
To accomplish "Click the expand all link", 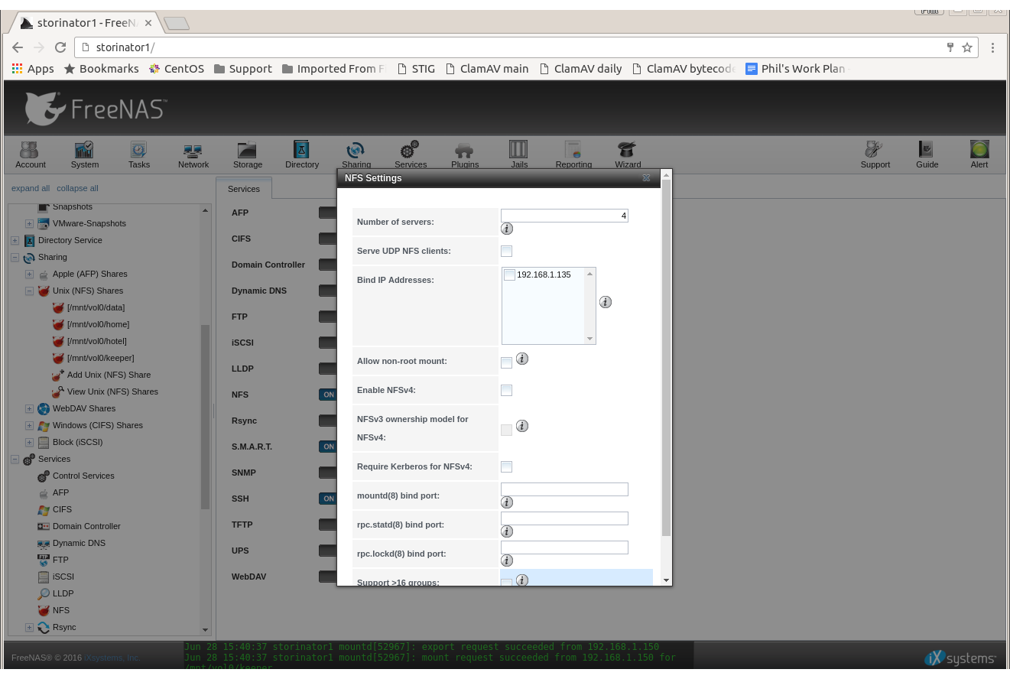I will pos(31,188).
